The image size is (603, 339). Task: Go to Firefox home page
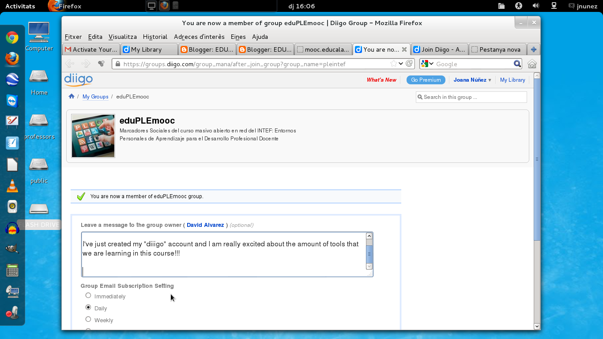(532, 64)
